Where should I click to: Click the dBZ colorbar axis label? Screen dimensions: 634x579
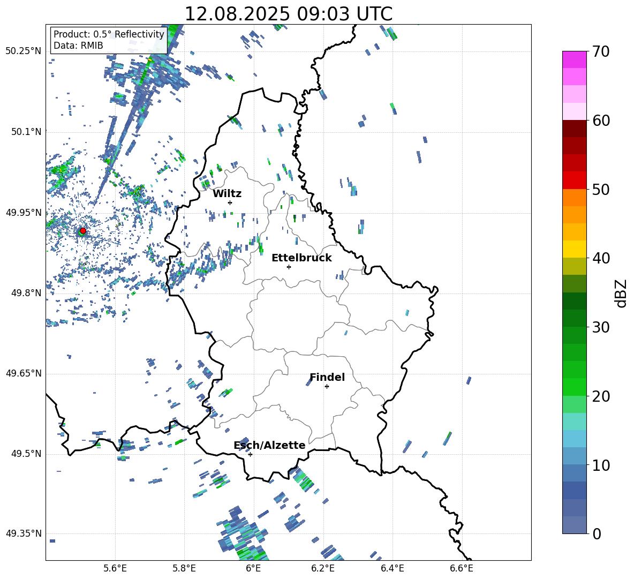pos(621,293)
